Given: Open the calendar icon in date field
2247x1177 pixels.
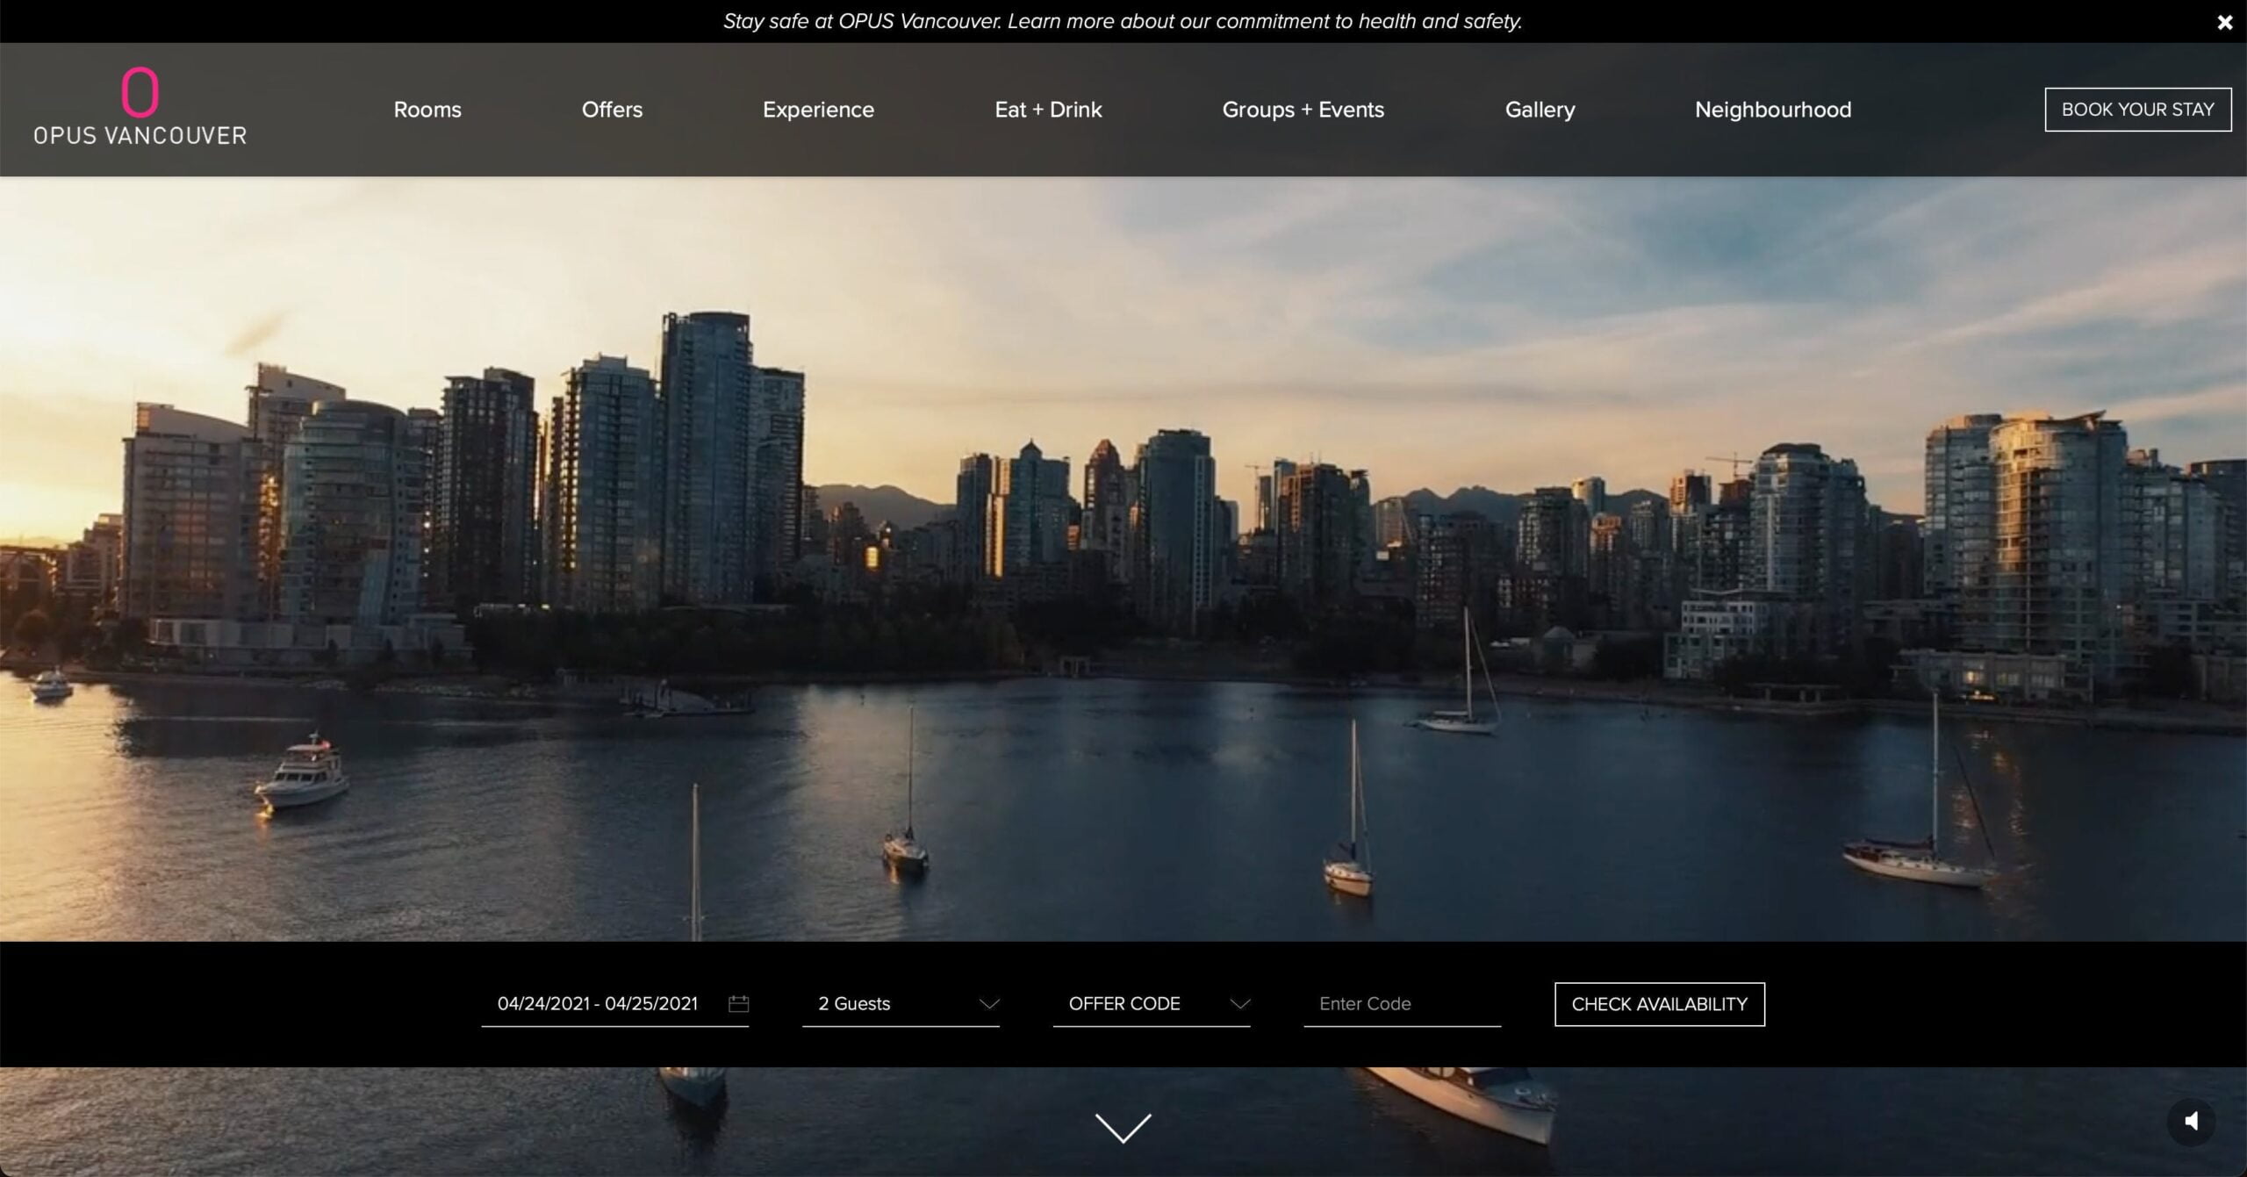Looking at the screenshot, I should point(738,1003).
